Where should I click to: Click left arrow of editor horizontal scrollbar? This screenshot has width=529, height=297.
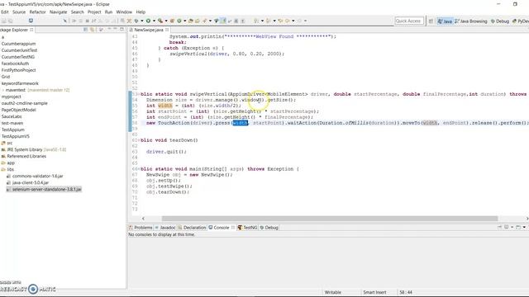click(x=143, y=218)
